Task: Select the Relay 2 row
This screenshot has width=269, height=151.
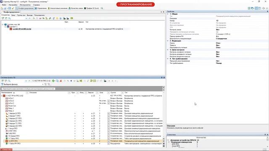Action: [83, 111]
